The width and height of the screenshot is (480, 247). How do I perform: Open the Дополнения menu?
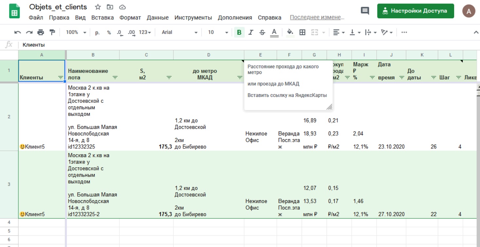click(x=235, y=17)
